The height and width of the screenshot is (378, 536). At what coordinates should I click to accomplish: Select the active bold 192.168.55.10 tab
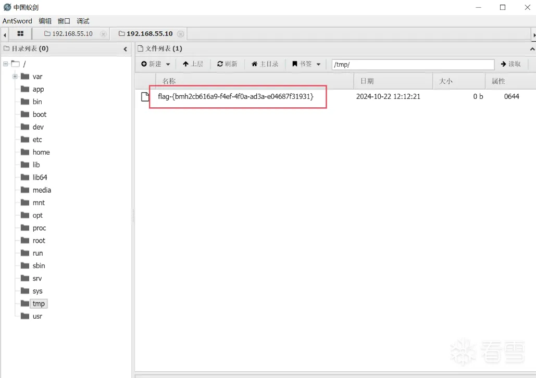(x=146, y=33)
